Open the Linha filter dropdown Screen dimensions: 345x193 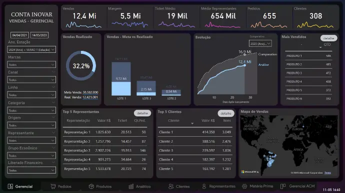pyautogui.click(x=31, y=95)
